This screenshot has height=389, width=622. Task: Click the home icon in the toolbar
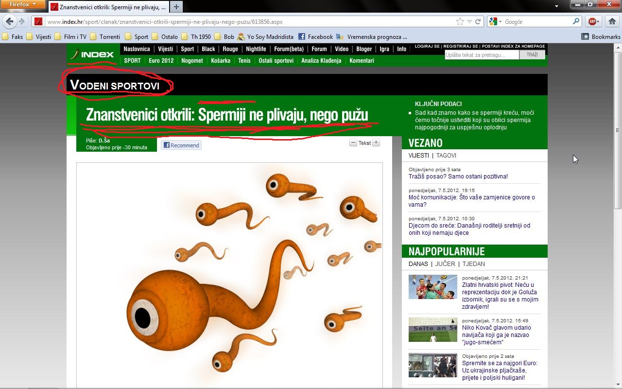(x=612, y=21)
